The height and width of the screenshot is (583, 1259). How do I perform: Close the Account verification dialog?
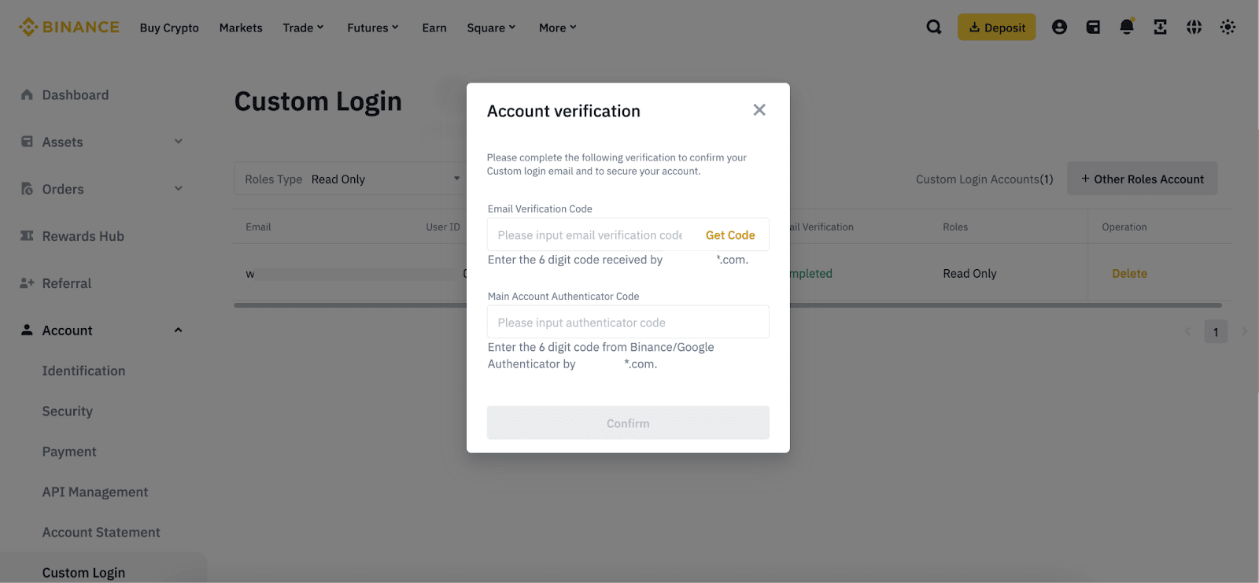point(759,110)
